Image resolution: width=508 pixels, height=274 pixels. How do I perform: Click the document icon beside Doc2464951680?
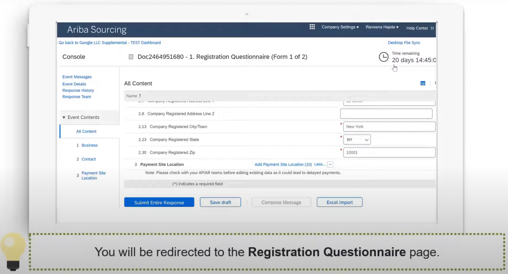tap(131, 57)
